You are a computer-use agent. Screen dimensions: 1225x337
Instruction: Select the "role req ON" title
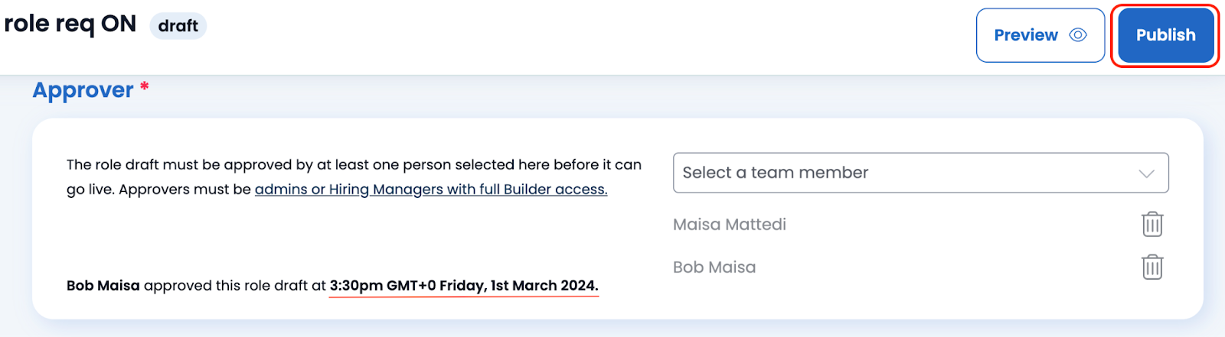(x=70, y=24)
